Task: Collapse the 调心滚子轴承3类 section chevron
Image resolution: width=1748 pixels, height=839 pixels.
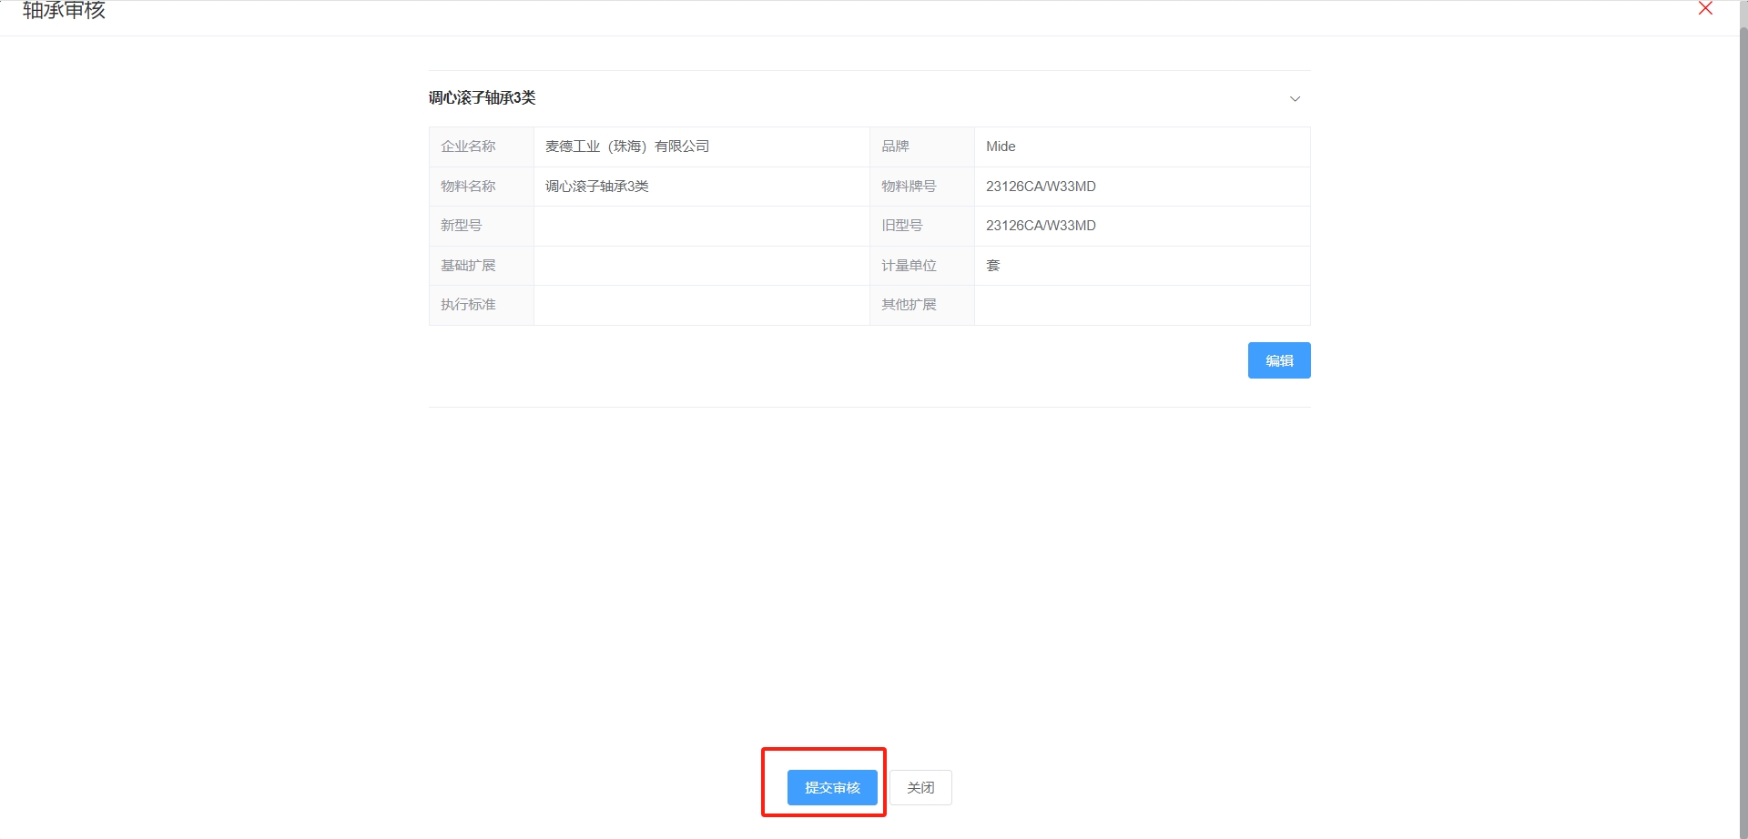Action: (1295, 98)
